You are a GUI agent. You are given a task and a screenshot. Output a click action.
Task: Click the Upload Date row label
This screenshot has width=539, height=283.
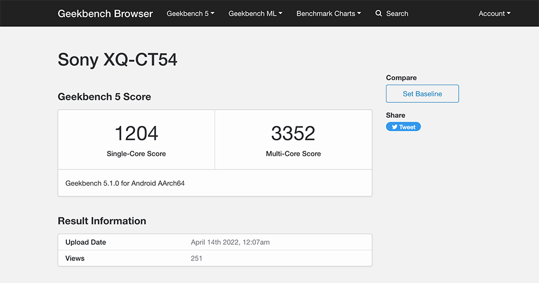coord(86,242)
